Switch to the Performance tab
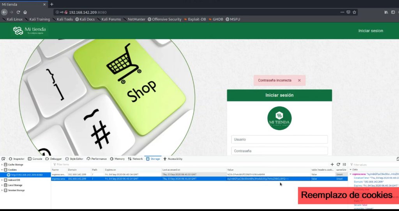 coord(97,159)
